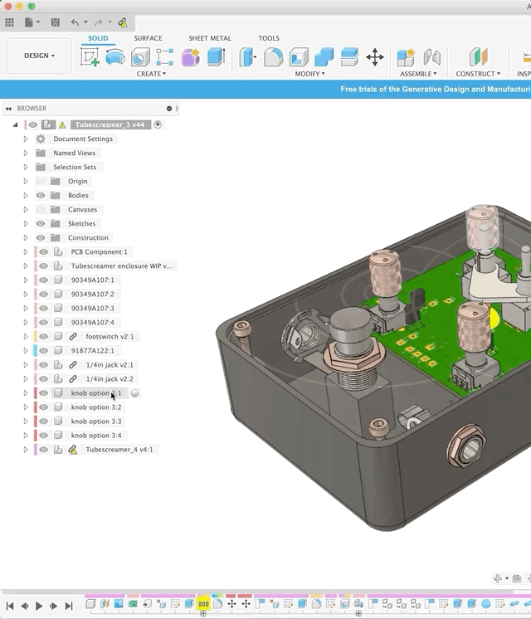The image size is (531, 619).
Task: Click the Press Pull tool icon
Action: [x=248, y=56]
